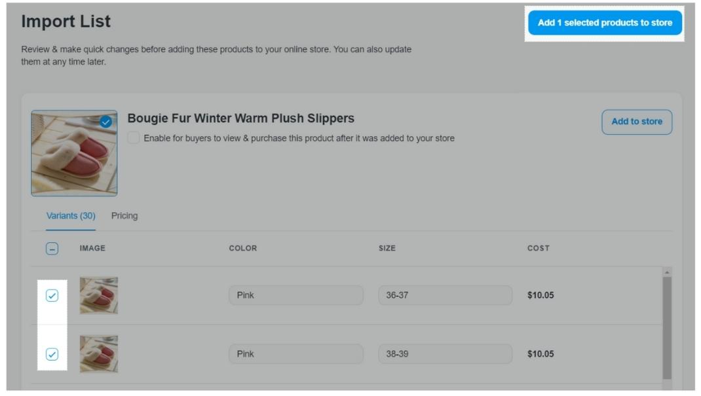
Task: Enable buyers to view product checkbox
Action: point(134,138)
